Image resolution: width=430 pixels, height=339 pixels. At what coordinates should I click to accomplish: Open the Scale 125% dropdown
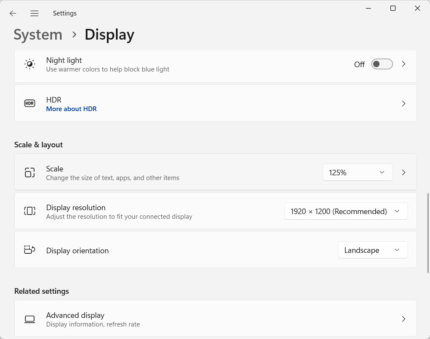(x=357, y=172)
